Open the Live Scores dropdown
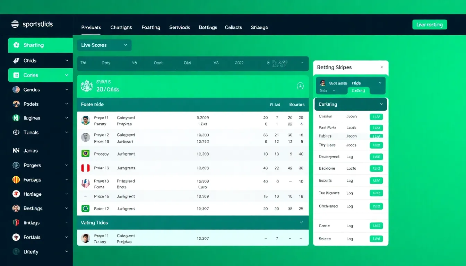Screen dimensions: 466x266 pos(104,45)
